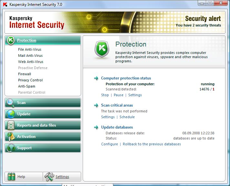Expand the Update databases arrow
The width and height of the screenshot is (230, 186).
96,127
